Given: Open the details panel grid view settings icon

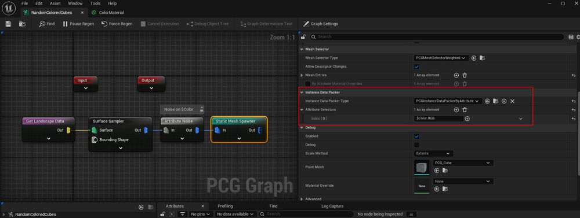Looking at the screenshot, I should click(571, 37).
